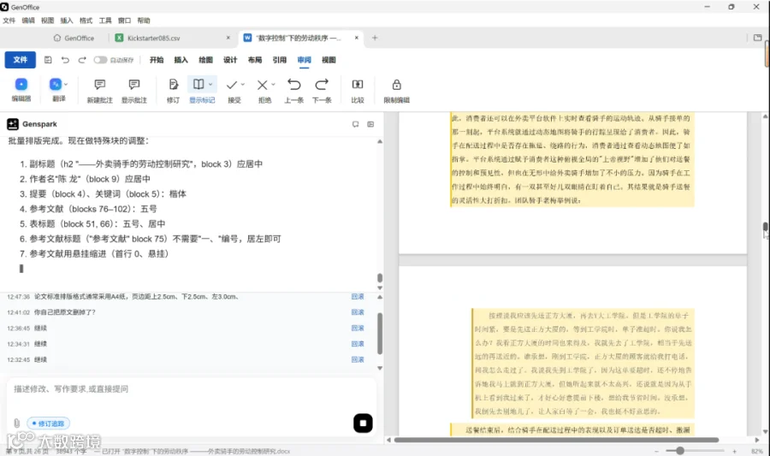The width and height of the screenshot is (770, 456).
Task: Switch to the 开始 ribbon tab
Action: (157, 60)
